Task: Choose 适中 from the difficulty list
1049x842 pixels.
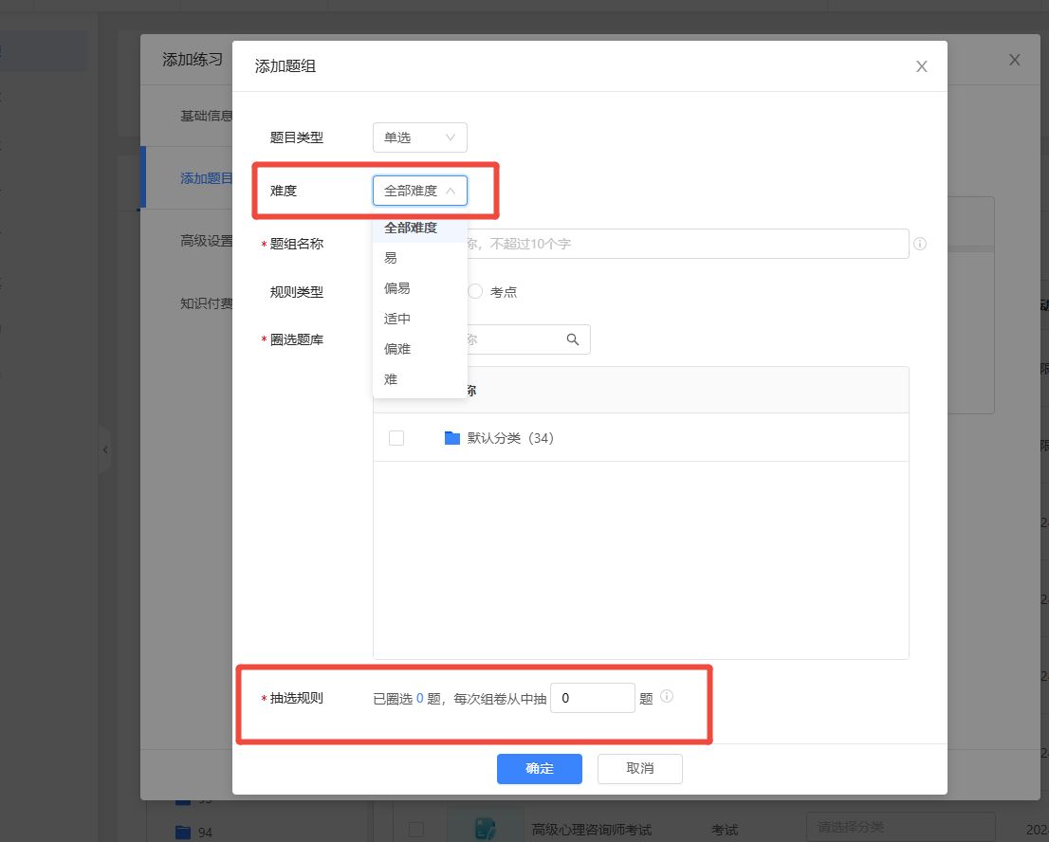Action: (397, 319)
